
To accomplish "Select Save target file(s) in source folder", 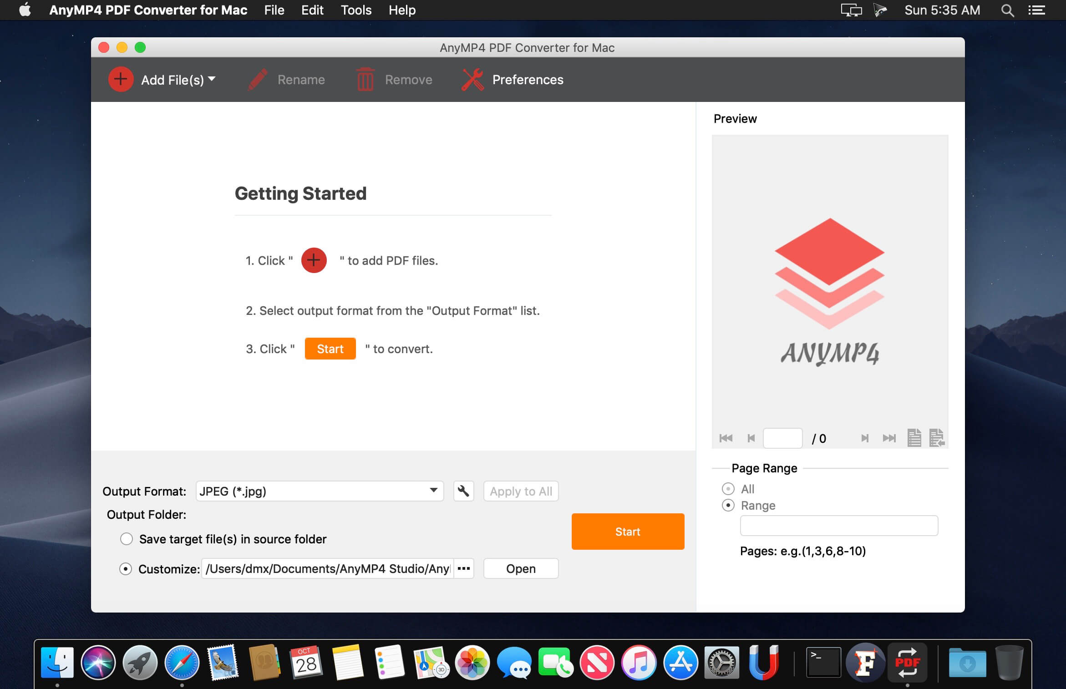I will click(126, 539).
